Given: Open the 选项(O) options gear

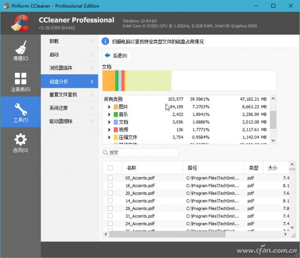Looking at the screenshot, I should pyautogui.click(x=21, y=143).
